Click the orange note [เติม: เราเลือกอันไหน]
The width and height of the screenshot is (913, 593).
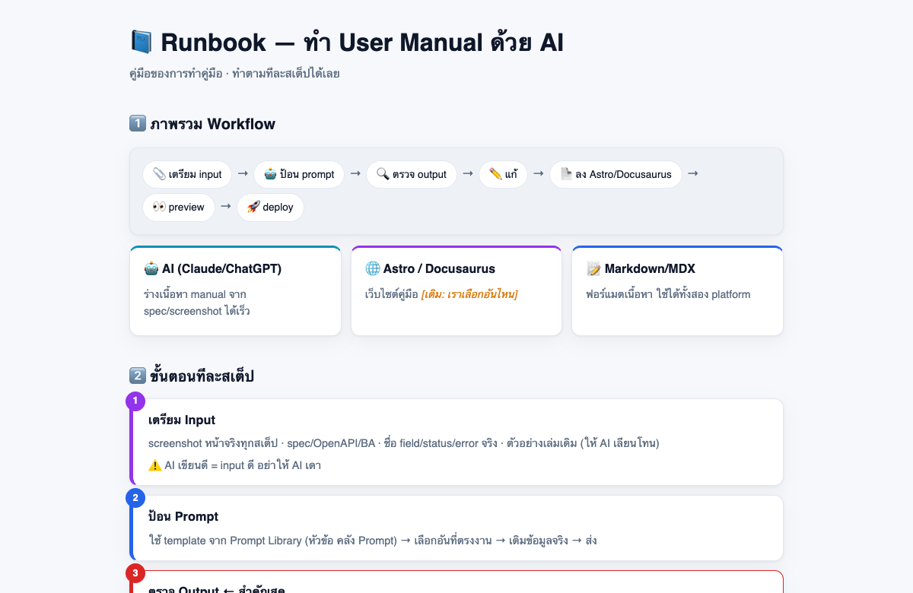click(469, 294)
